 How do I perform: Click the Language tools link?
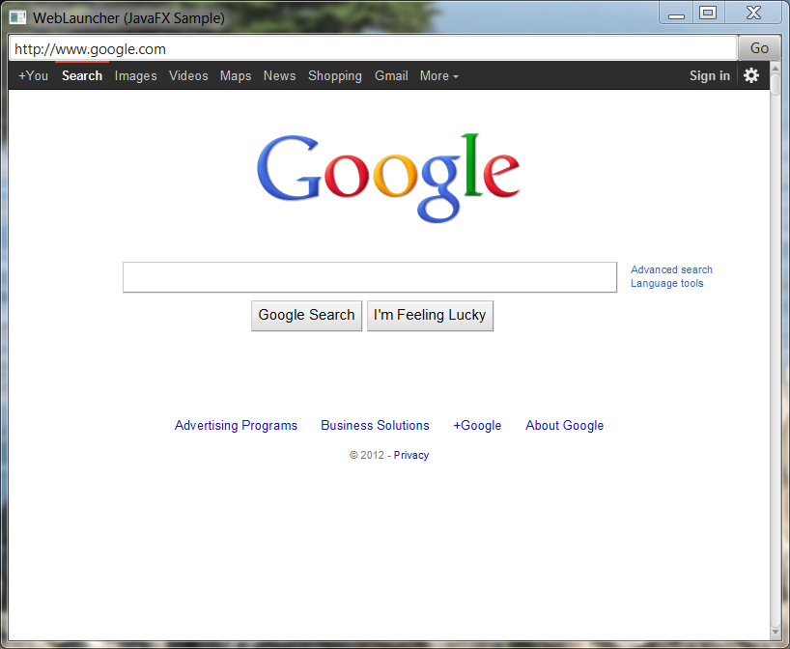[x=666, y=283]
